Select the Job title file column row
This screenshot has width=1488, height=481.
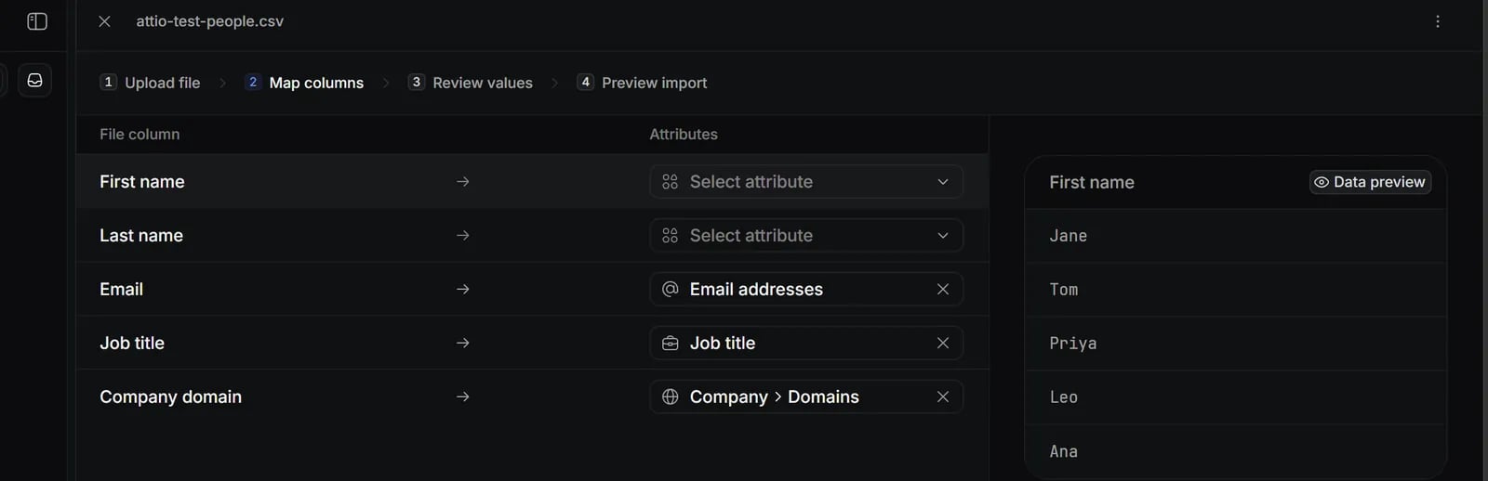tap(532, 344)
